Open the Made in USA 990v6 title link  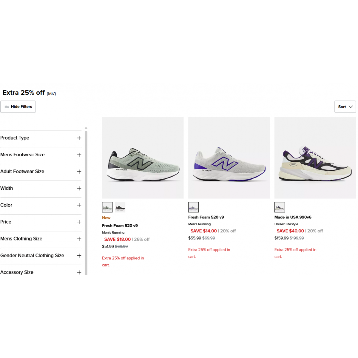293,217
